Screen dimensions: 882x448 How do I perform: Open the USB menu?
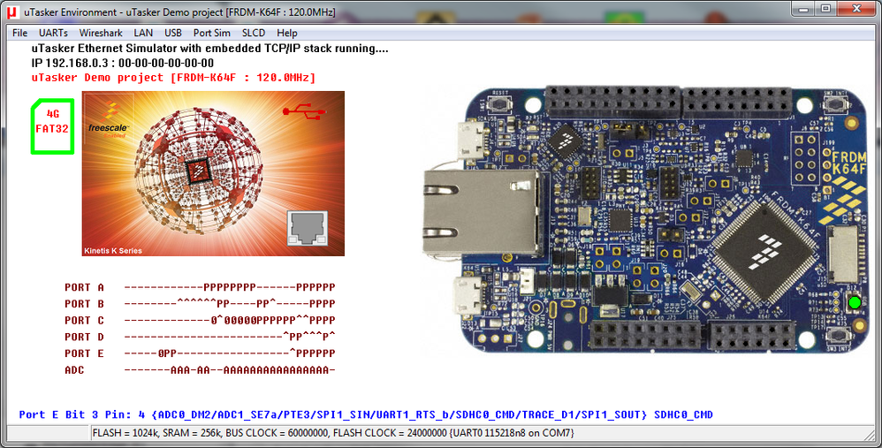click(172, 33)
